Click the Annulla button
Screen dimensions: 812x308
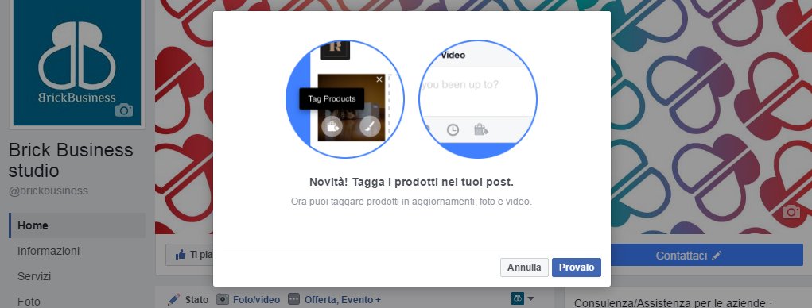pos(524,268)
